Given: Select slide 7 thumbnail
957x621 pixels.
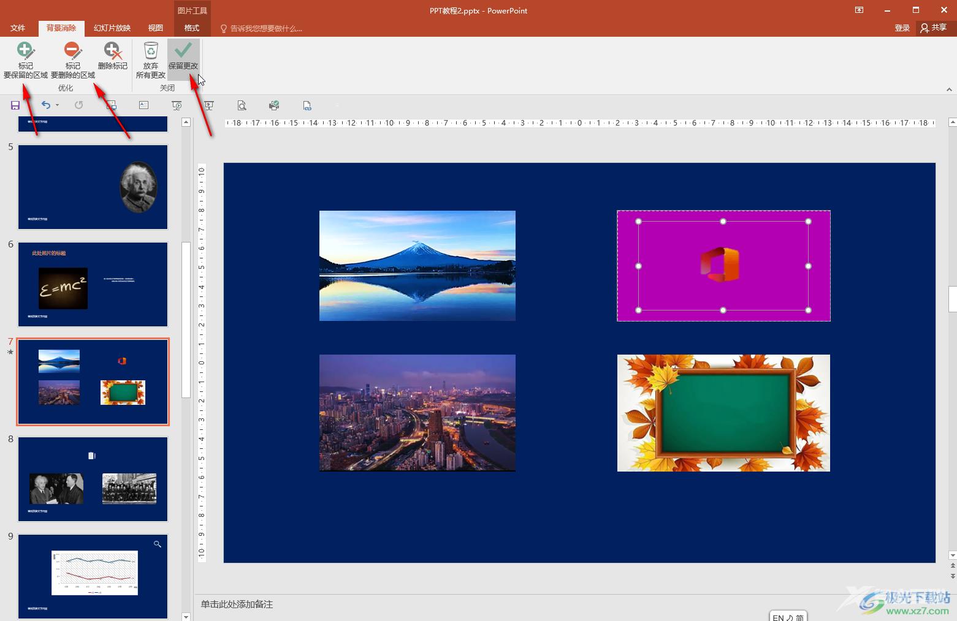Looking at the screenshot, I should tap(93, 382).
